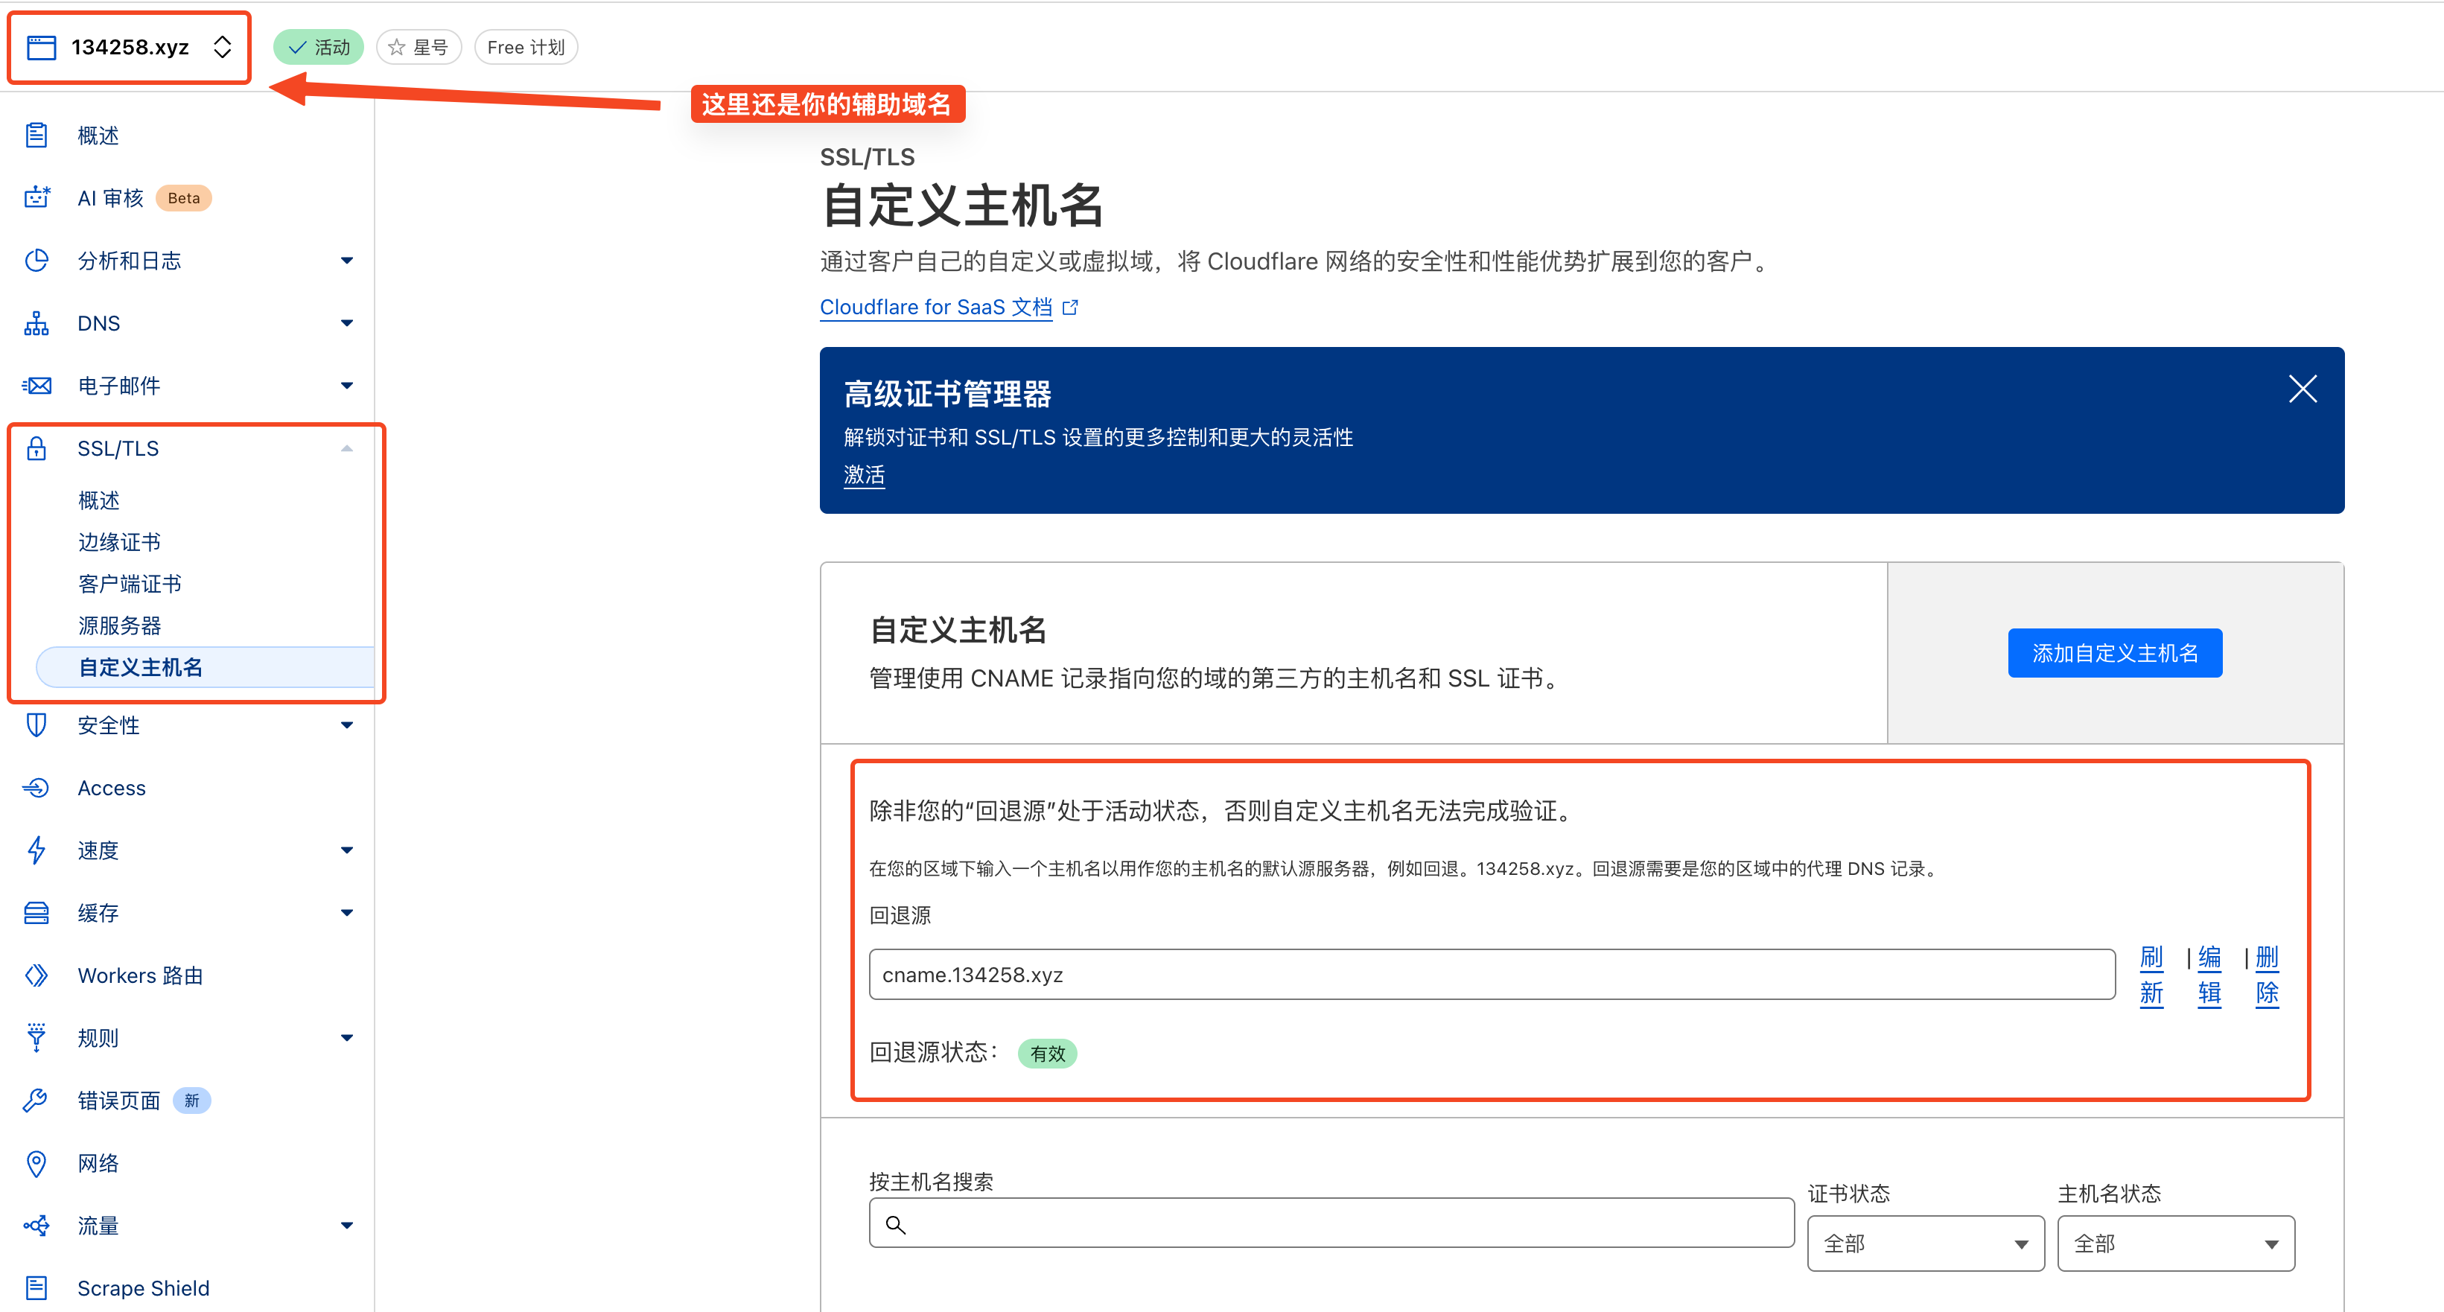The width and height of the screenshot is (2444, 1312).
Task: Click the 按主机名搜索 search field
Action: (x=1331, y=1224)
